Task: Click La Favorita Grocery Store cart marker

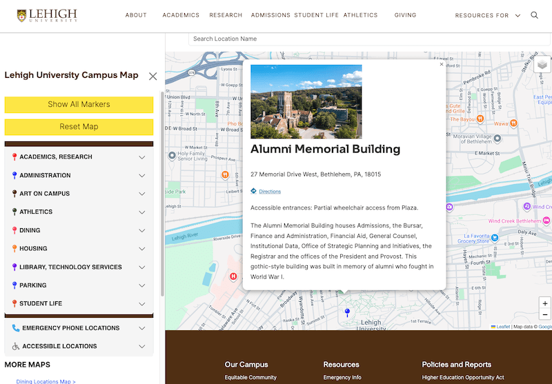Action: click(495, 238)
